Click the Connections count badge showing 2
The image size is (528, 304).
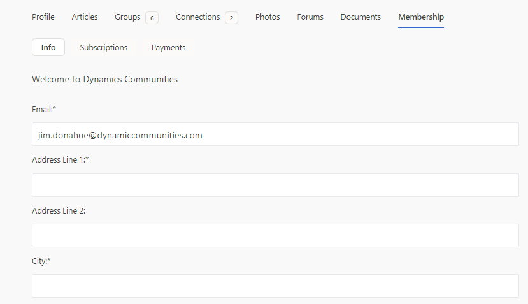coord(231,18)
